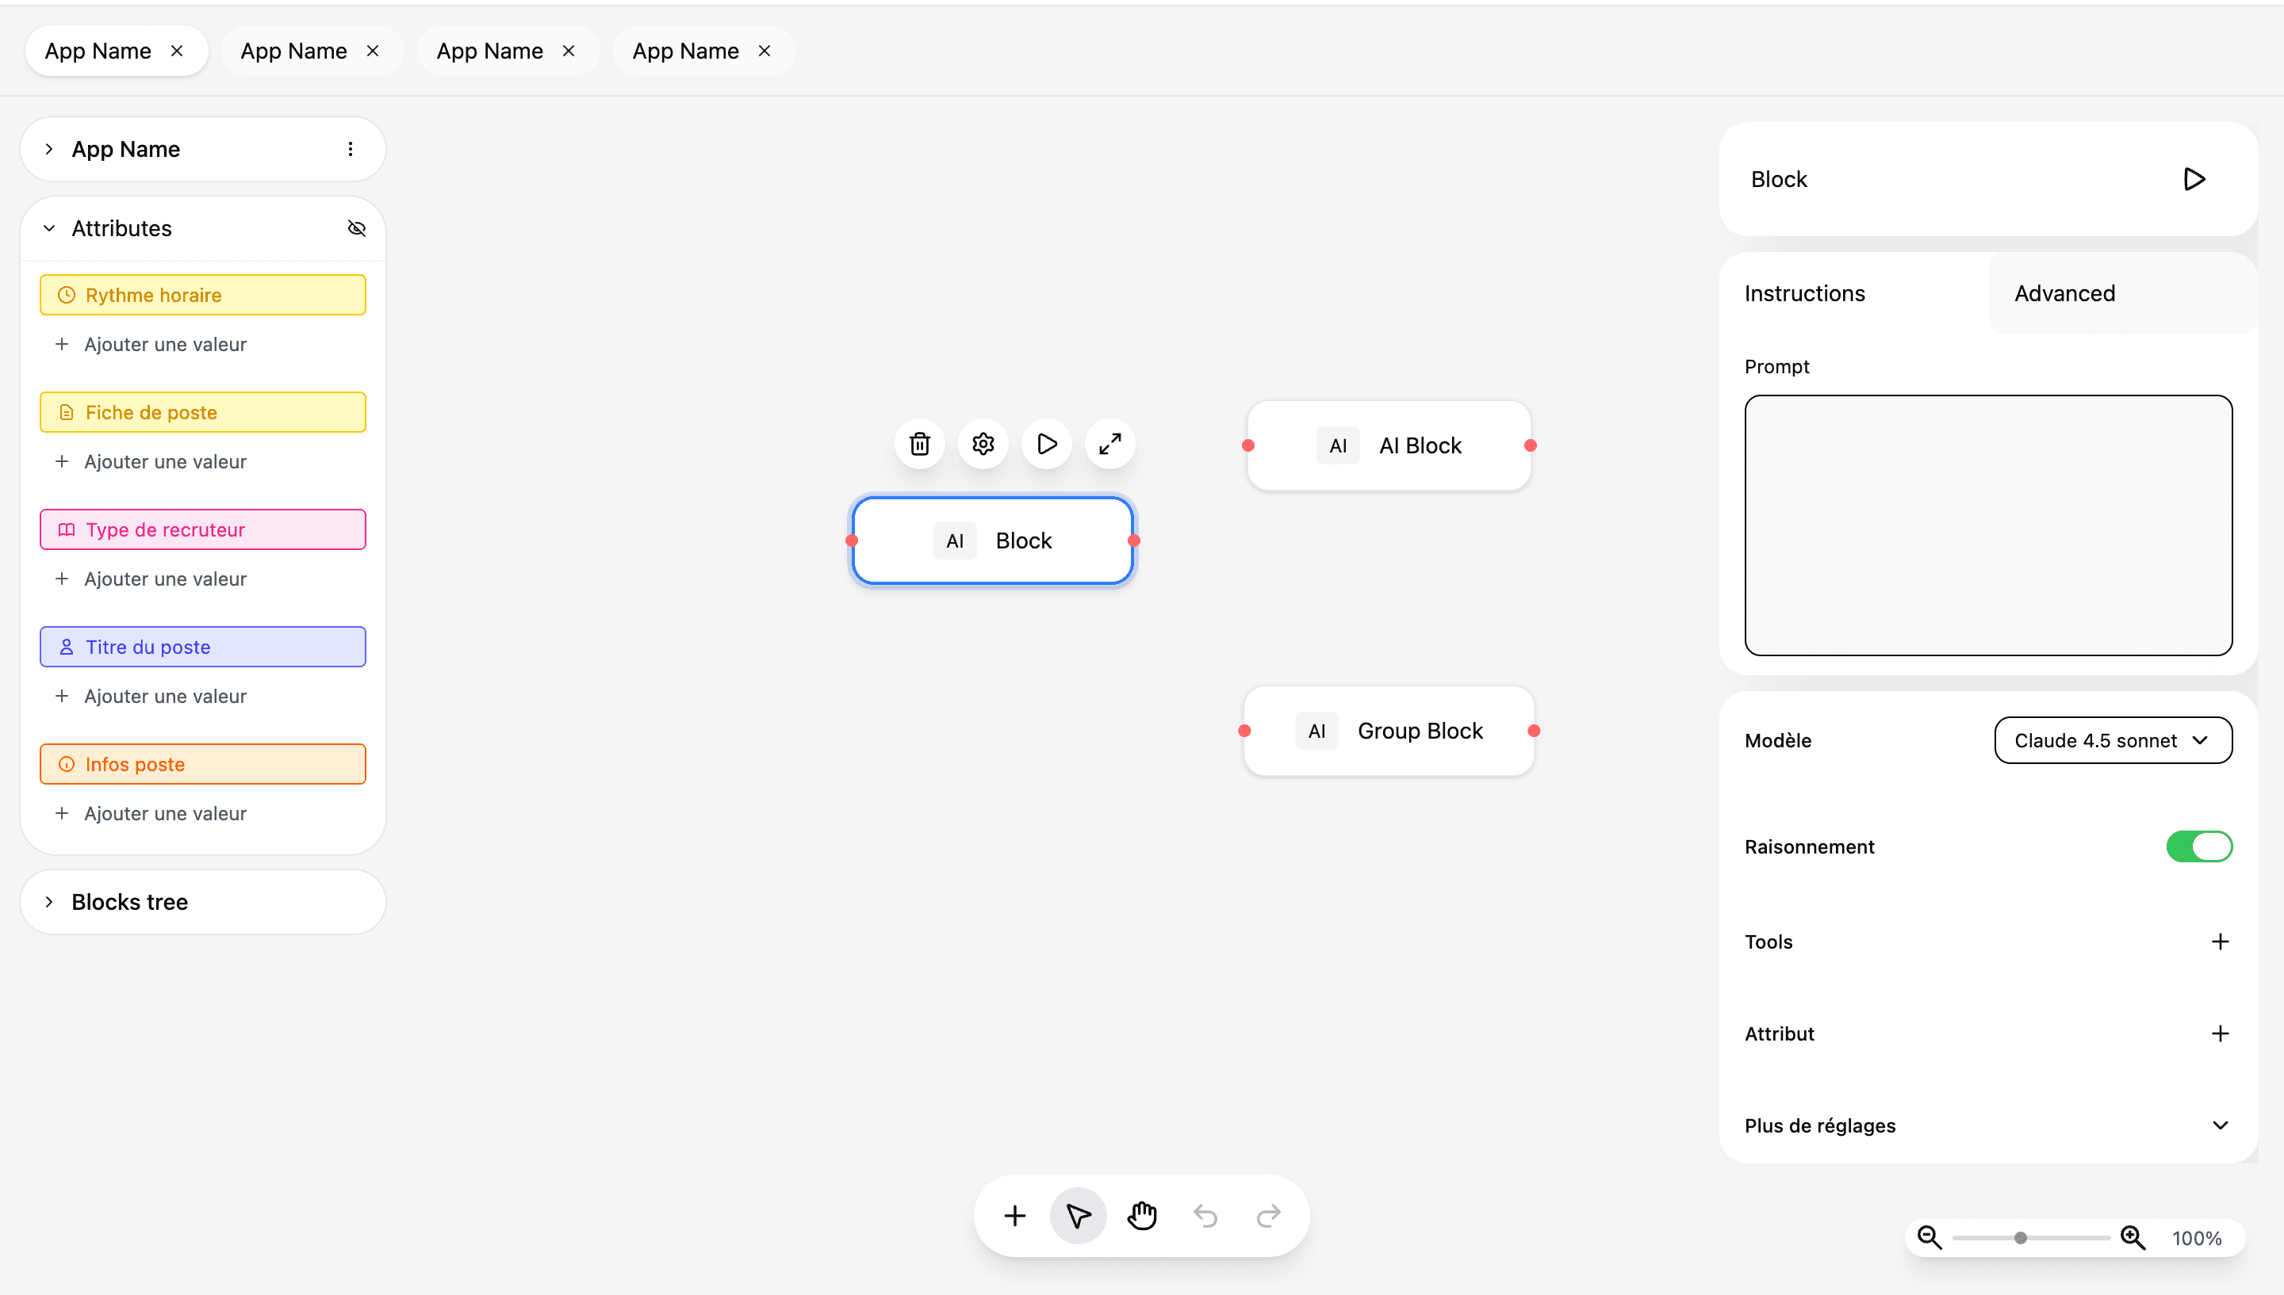Image resolution: width=2284 pixels, height=1295 pixels.
Task: Click the right connector of selected Block
Action: pos(1133,541)
